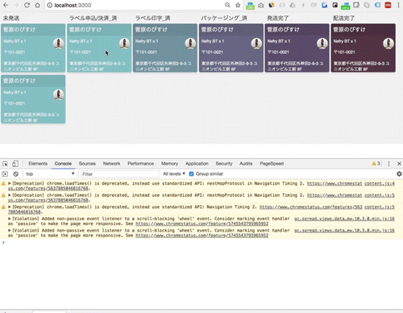The image size is (403, 313).
Task: Switch to the Elements tab
Action: [38, 164]
